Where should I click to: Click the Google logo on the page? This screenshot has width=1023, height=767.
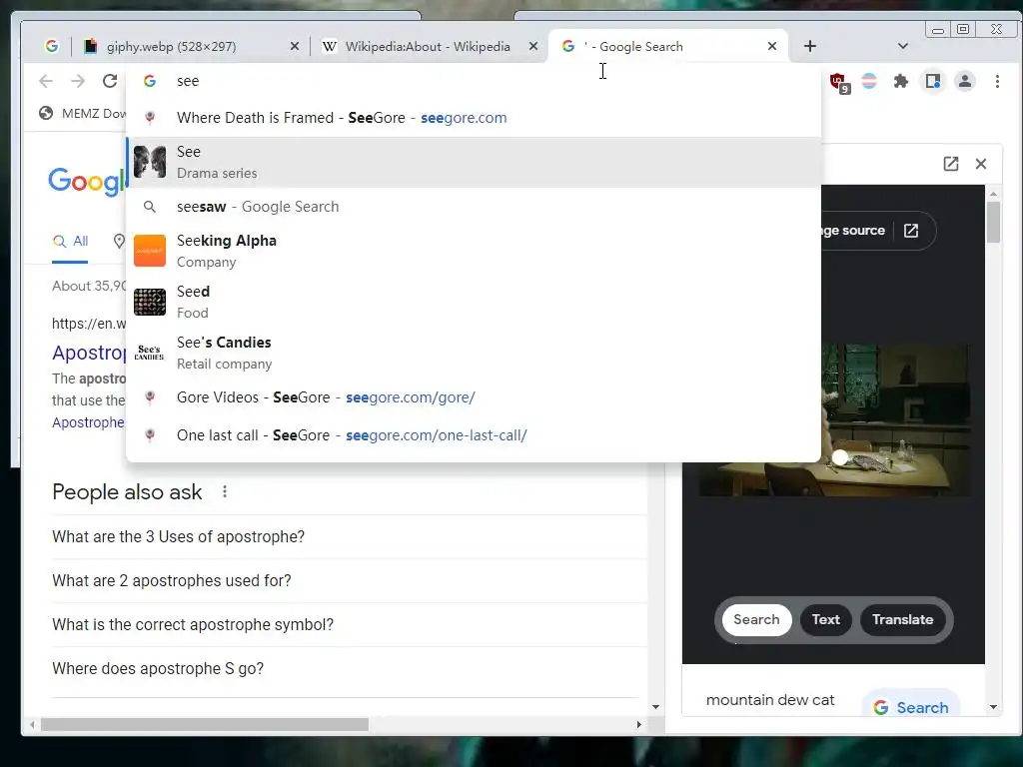(x=87, y=181)
